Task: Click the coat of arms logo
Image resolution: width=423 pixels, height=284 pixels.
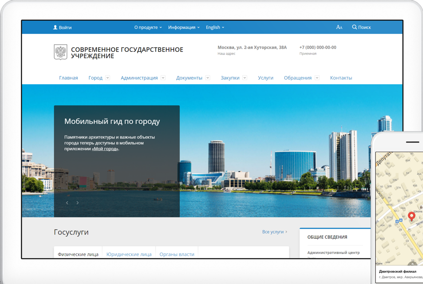Action: click(x=60, y=52)
